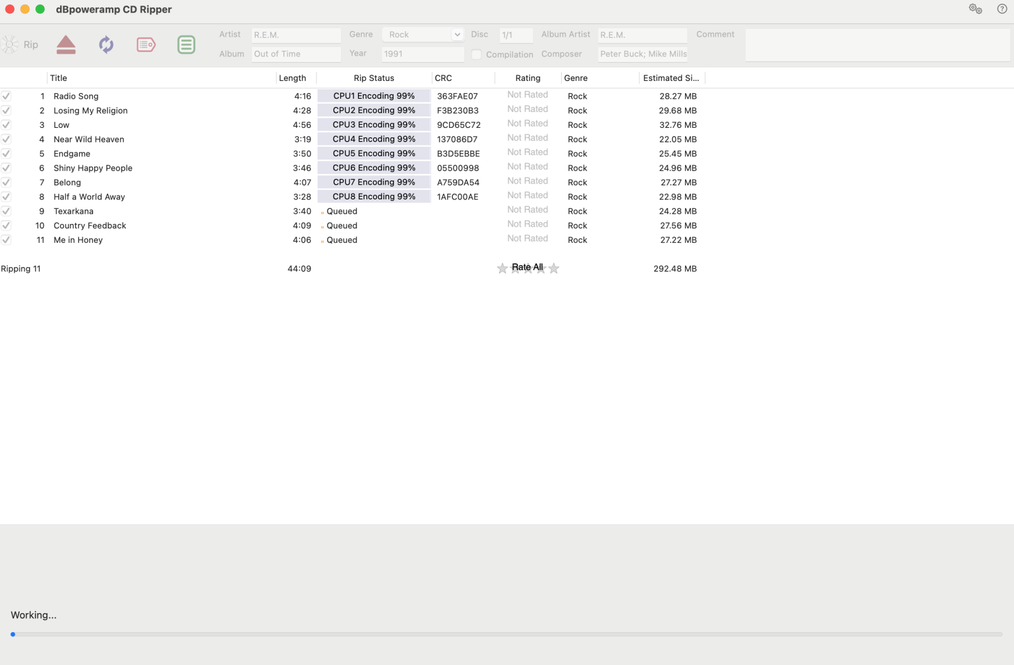Sort by the Title column header
This screenshot has height=665, width=1014.
161,78
